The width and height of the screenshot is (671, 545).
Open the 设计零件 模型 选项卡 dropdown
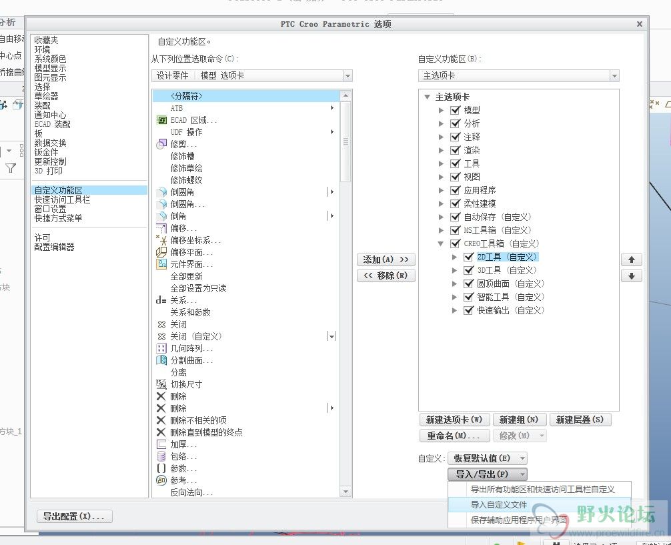[348, 76]
